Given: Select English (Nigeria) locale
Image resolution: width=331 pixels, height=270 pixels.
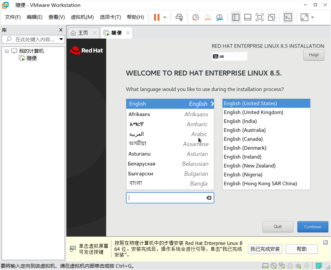Looking at the screenshot, I should (266, 175).
